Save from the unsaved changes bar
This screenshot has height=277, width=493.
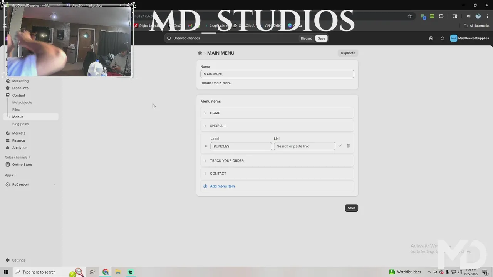click(321, 38)
